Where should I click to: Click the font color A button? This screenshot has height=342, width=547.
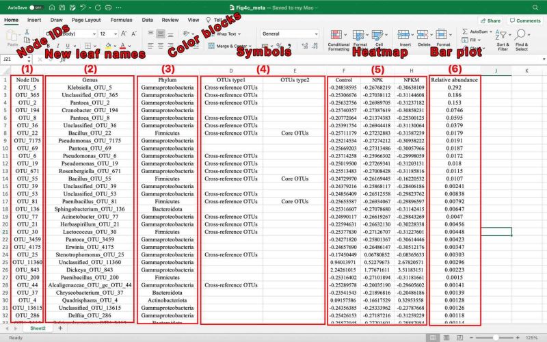(123, 46)
